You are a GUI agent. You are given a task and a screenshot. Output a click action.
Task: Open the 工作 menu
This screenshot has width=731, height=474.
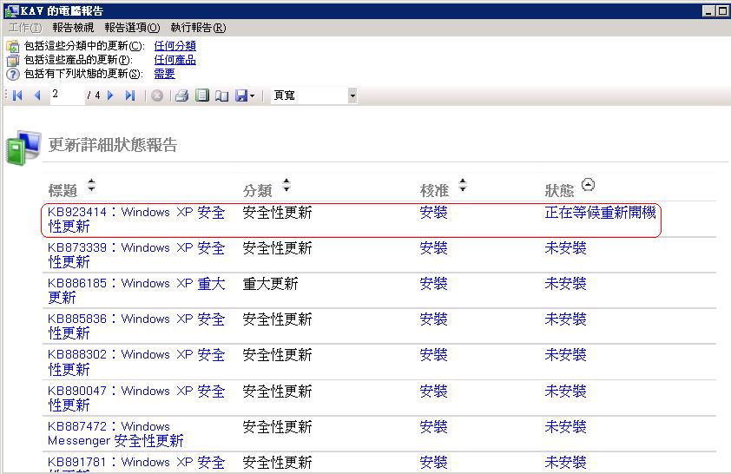(25, 28)
